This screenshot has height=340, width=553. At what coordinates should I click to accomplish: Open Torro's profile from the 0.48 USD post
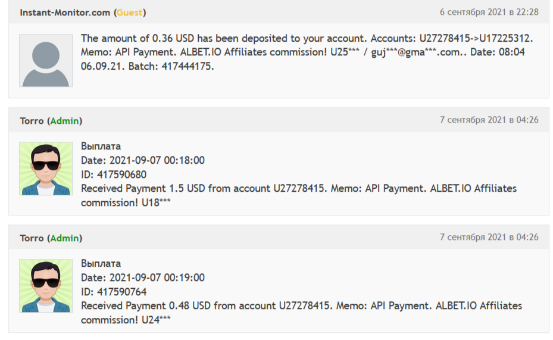32,238
